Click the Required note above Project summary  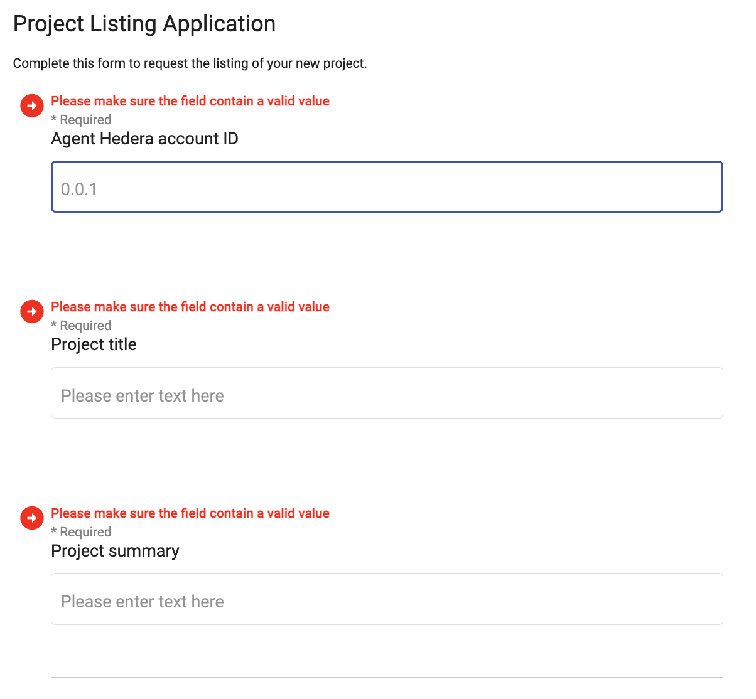pos(81,532)
